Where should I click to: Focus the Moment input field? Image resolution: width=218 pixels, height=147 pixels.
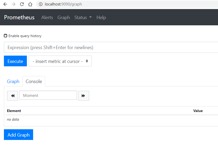point(48,95)
